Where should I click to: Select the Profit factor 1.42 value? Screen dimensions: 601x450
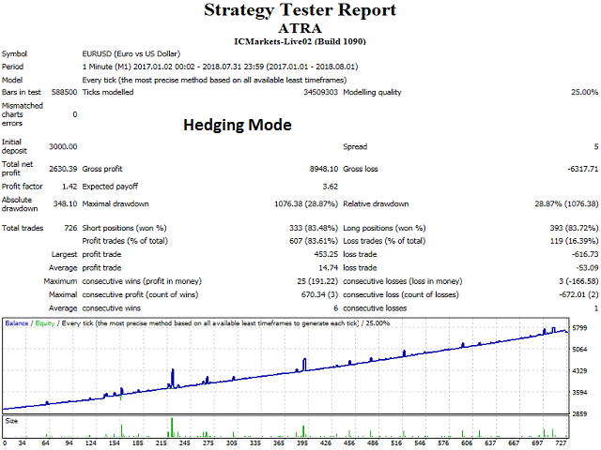[x=69, y=187]
